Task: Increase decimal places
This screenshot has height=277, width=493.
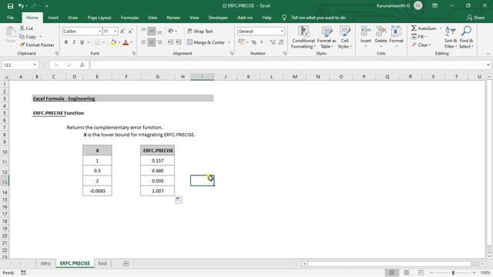Action: (x=273, y=42)
